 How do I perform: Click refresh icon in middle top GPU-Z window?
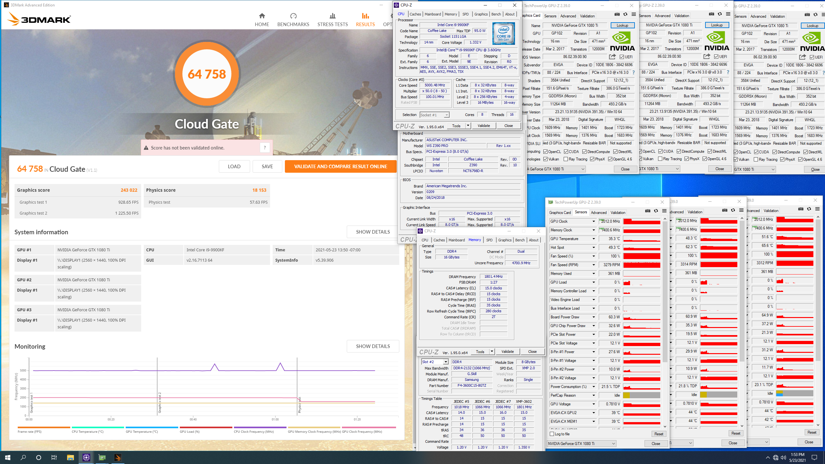720,14
